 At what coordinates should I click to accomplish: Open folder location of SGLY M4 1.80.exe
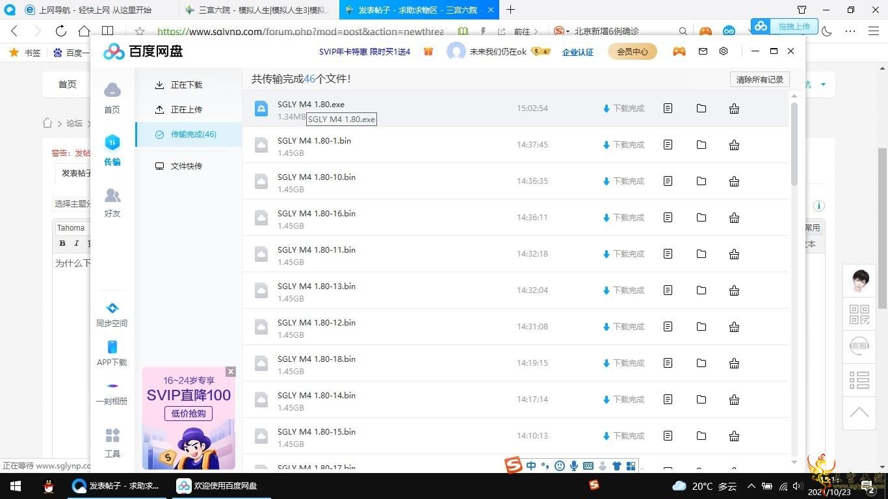pos(701,109)
